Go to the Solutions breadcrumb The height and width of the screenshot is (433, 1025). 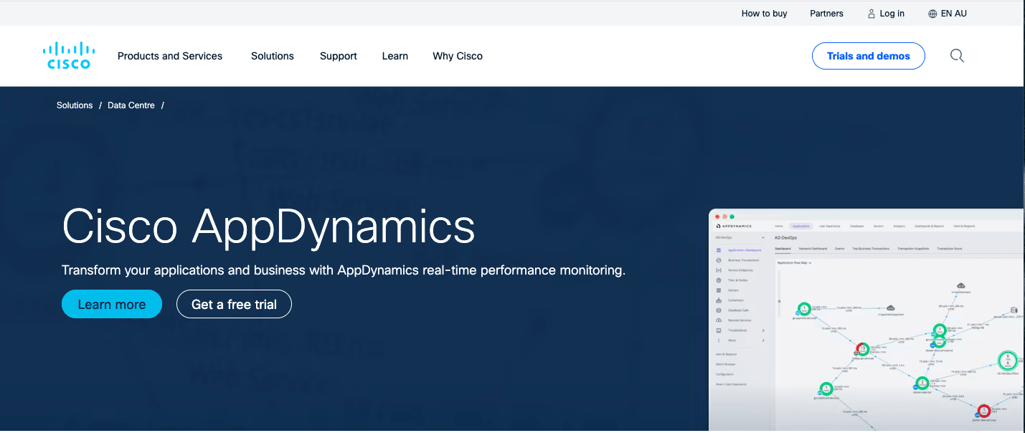point(75,105)
